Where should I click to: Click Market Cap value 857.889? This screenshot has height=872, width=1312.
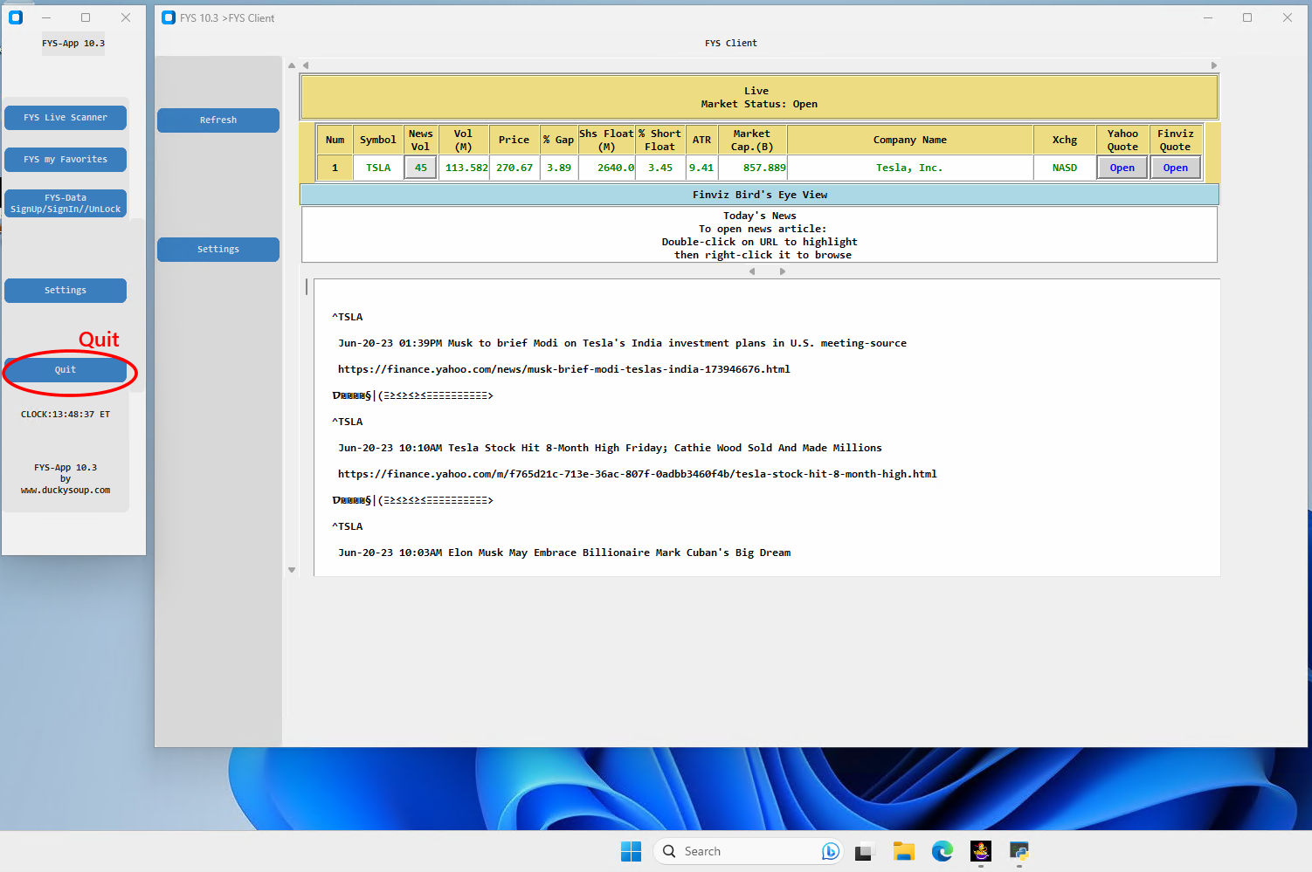coord(752,168)
